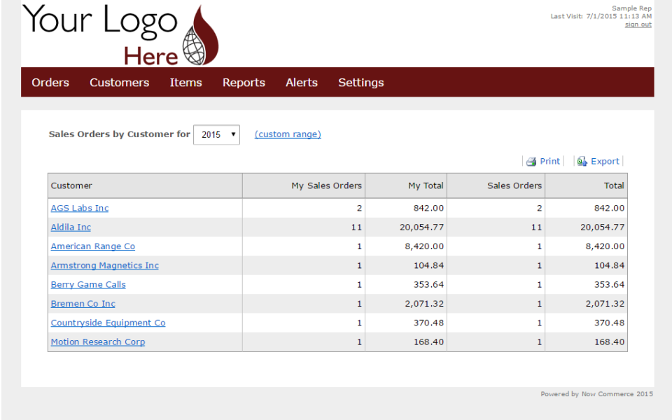This screenshot has height=420, width=672.
Task: Open the Reports section
Action: click(x=244, y=82)
